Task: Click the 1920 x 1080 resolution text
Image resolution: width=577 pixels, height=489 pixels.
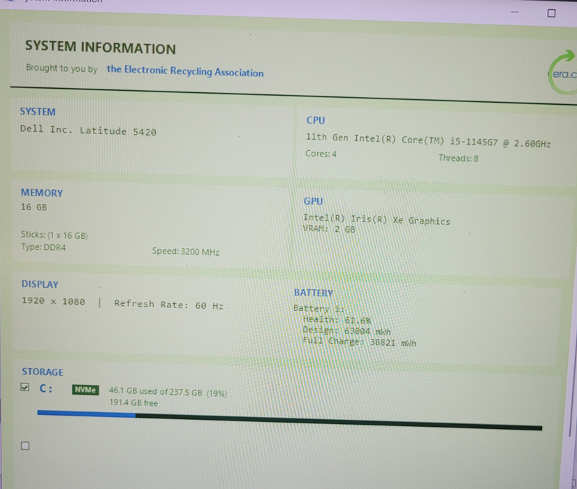Action: 53,301
